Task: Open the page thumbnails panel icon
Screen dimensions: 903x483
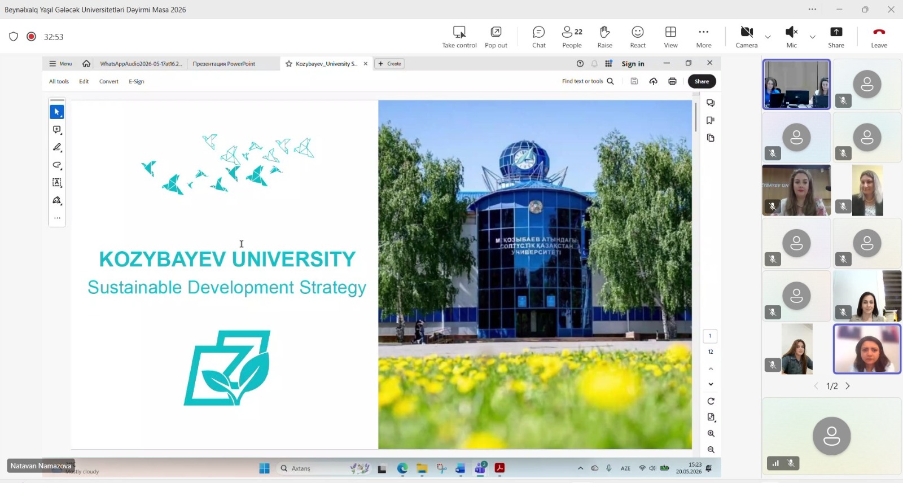Action: pos(711,138)
